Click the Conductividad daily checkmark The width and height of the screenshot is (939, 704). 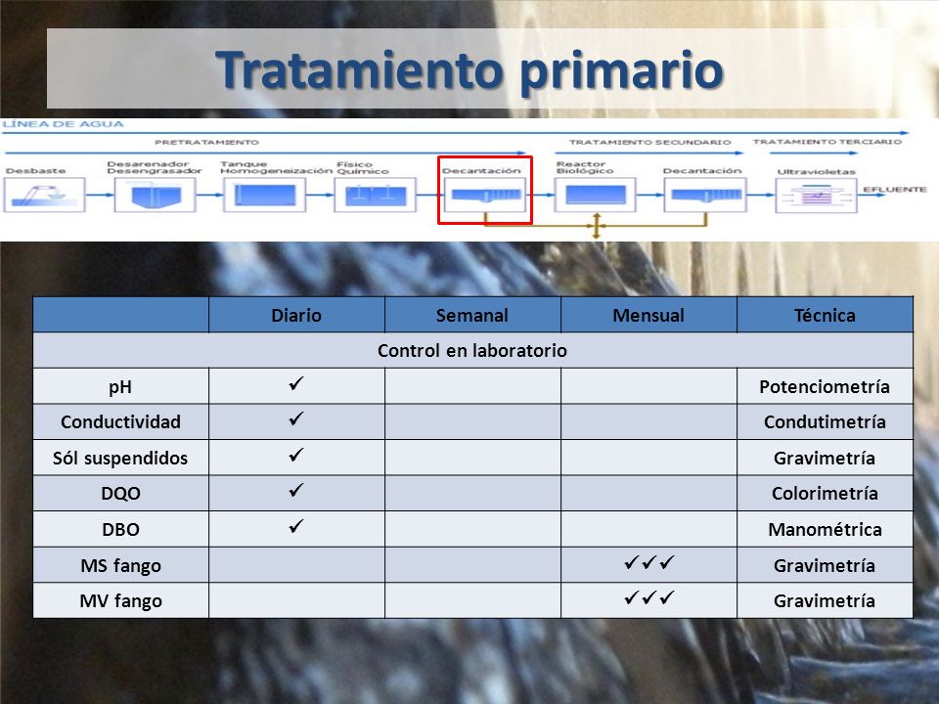coord(296,418)
